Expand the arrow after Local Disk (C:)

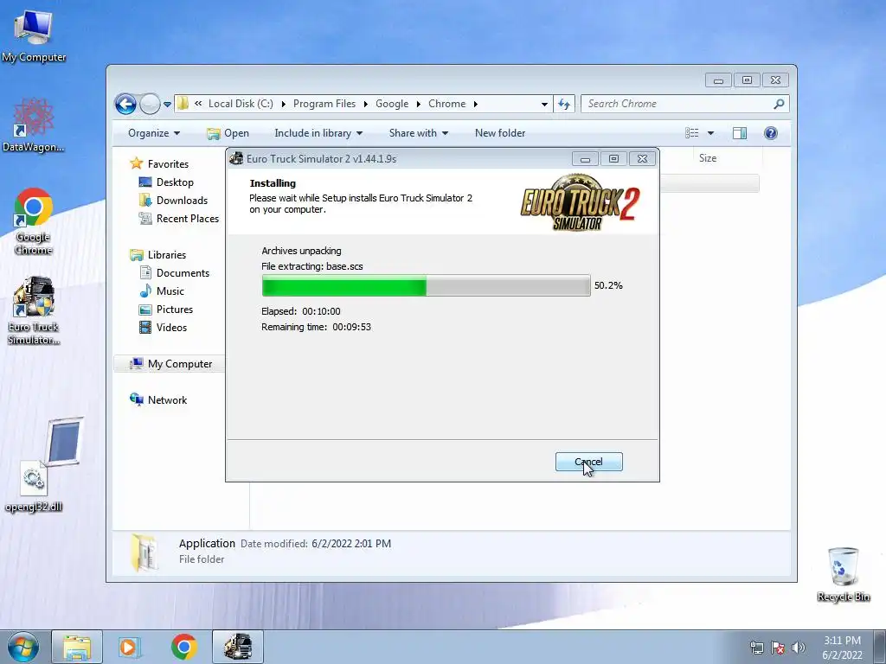coord(283,104)
